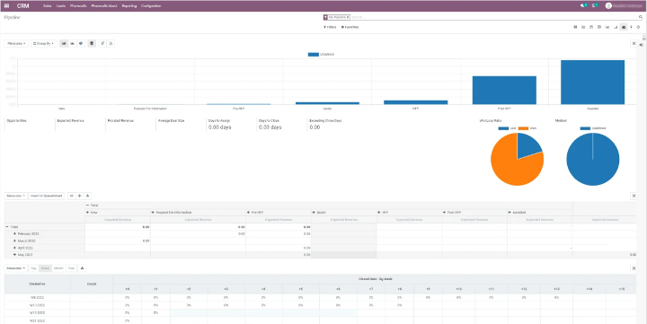Screen dimensions: 647x324
Task: Download pivot table as xlsx icon
Action: click(87, 196)
